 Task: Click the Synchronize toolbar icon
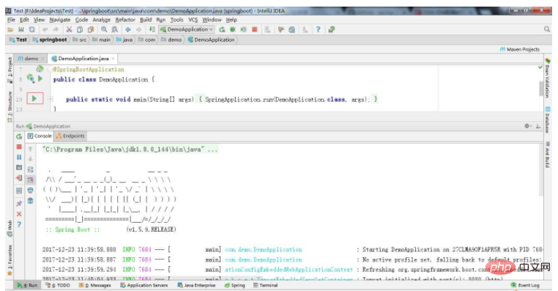point(32,29)
